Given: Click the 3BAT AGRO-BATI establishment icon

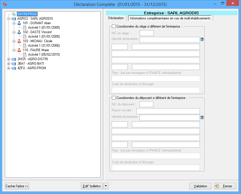Looking at the screenshot, I should 14,64.
